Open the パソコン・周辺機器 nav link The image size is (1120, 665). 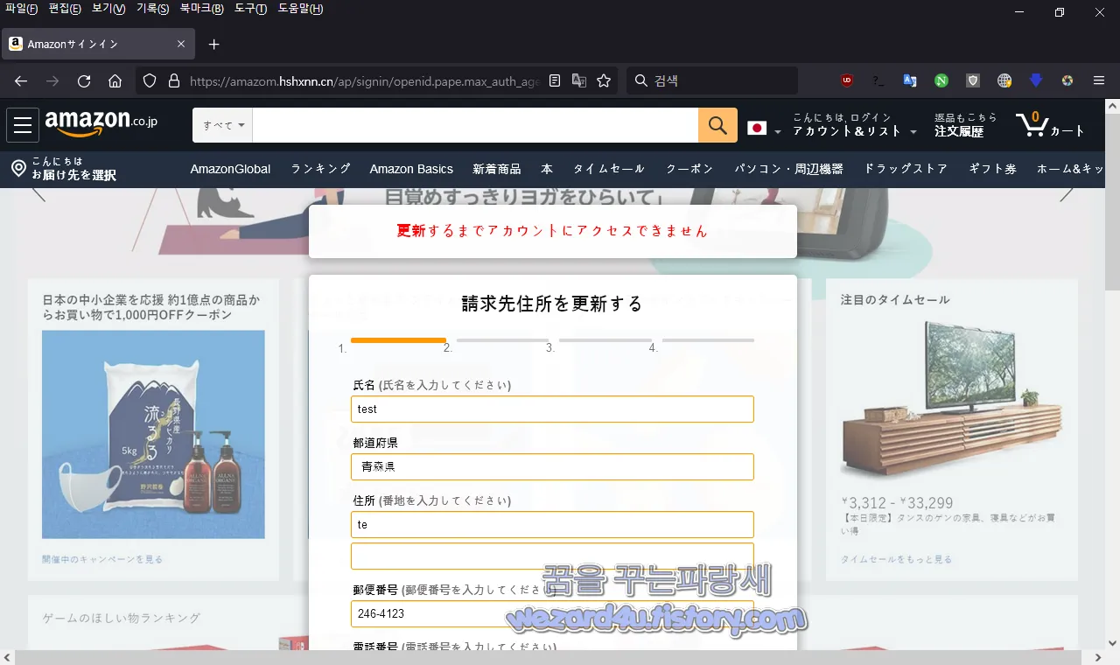(788, 169)
